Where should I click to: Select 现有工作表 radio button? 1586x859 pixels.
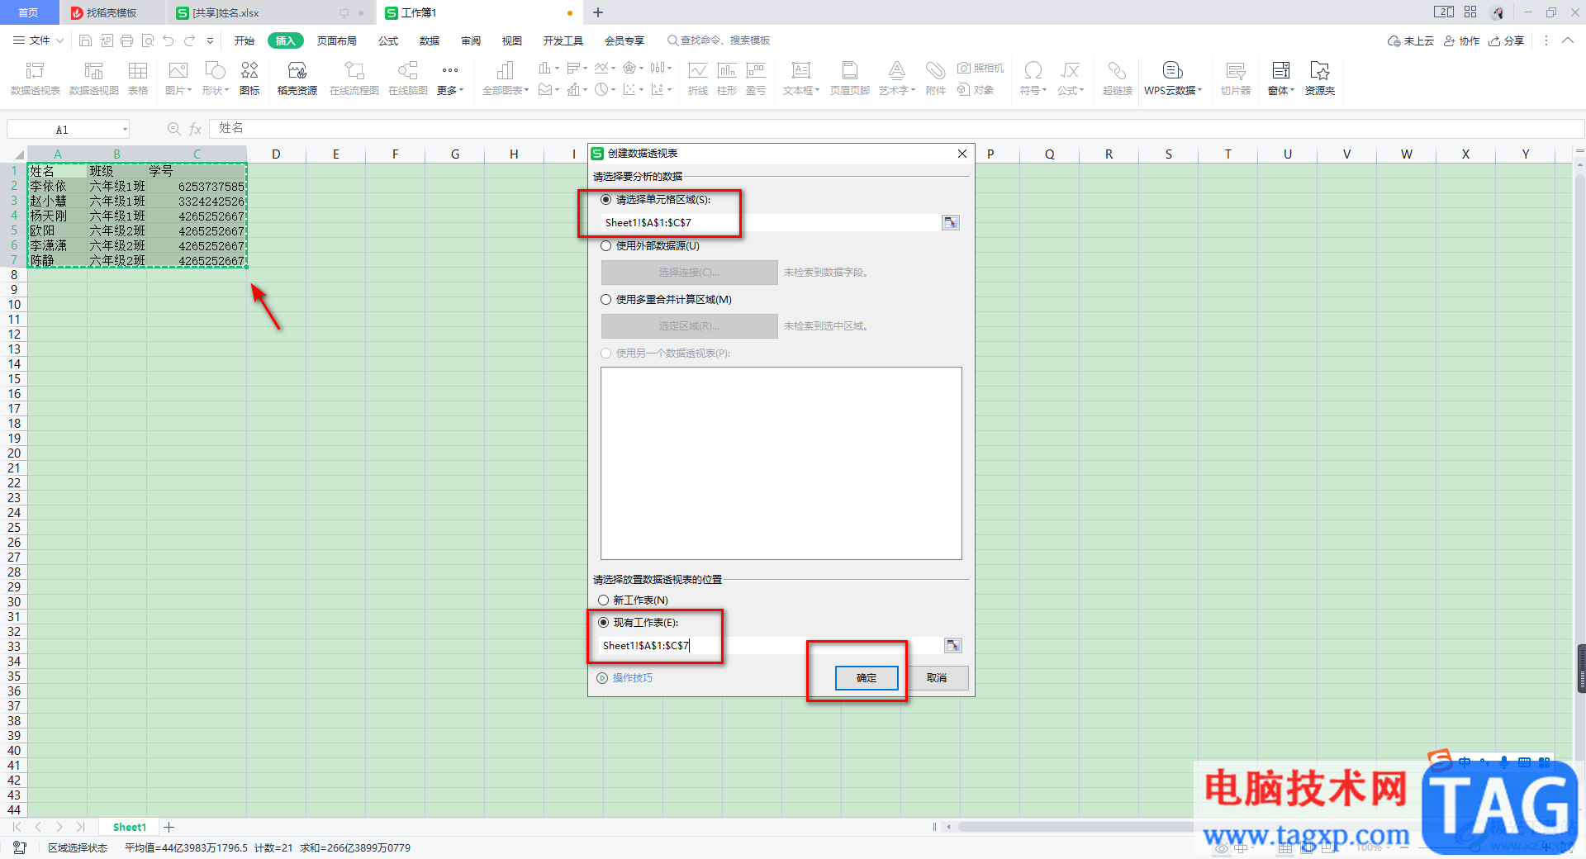pyautogui.click(x=604, y=622)
